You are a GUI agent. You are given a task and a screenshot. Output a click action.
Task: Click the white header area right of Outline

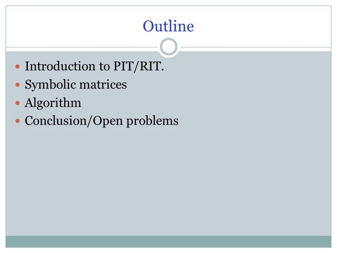point(263,26)
